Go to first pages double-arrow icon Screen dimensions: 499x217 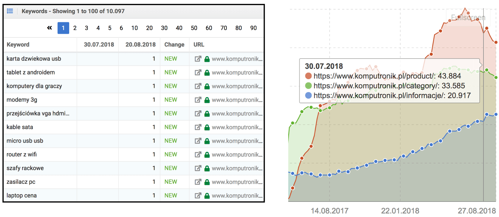click(49, 28)
